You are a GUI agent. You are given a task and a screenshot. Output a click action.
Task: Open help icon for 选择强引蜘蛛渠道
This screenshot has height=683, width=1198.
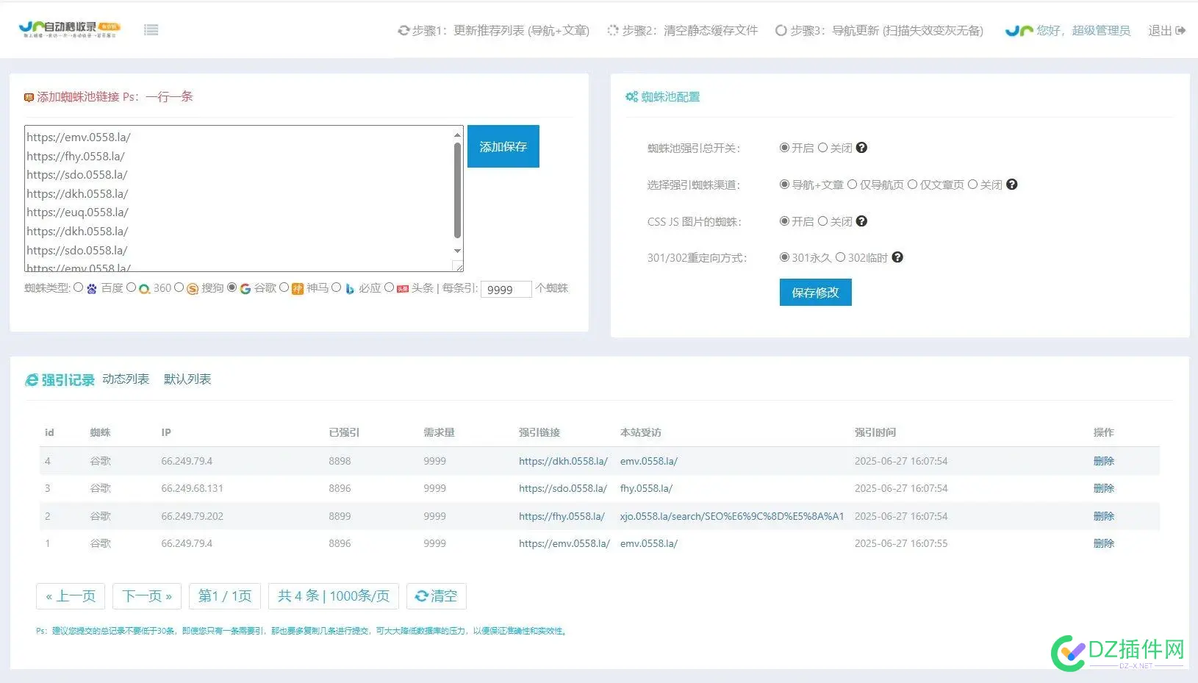click(x=1011, y=185)
